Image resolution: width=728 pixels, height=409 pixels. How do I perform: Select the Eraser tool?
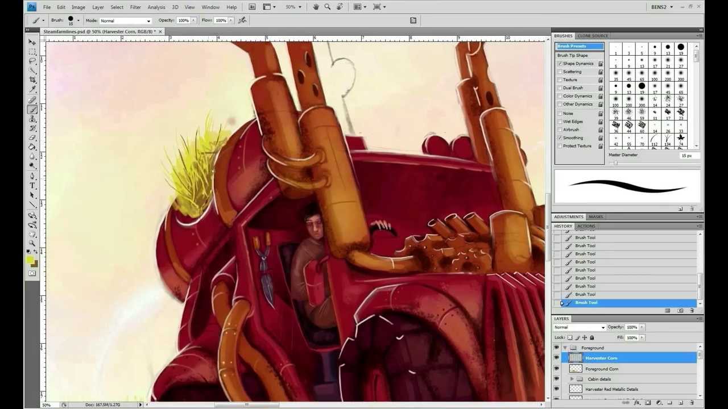32,137
